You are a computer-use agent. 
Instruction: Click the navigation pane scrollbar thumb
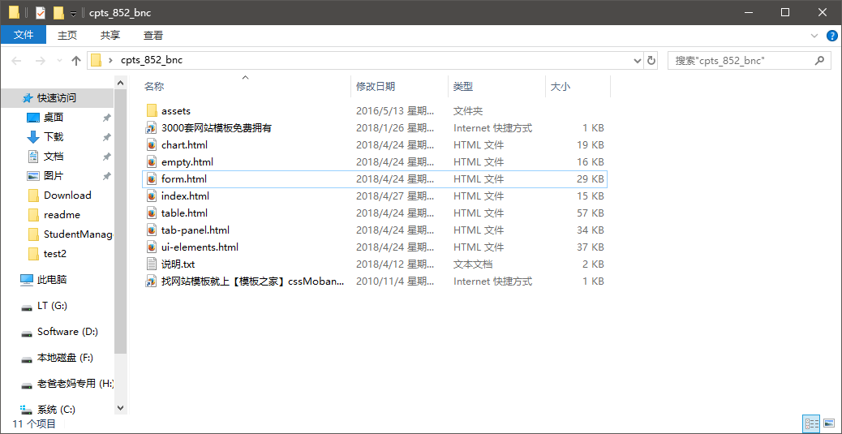120,221
